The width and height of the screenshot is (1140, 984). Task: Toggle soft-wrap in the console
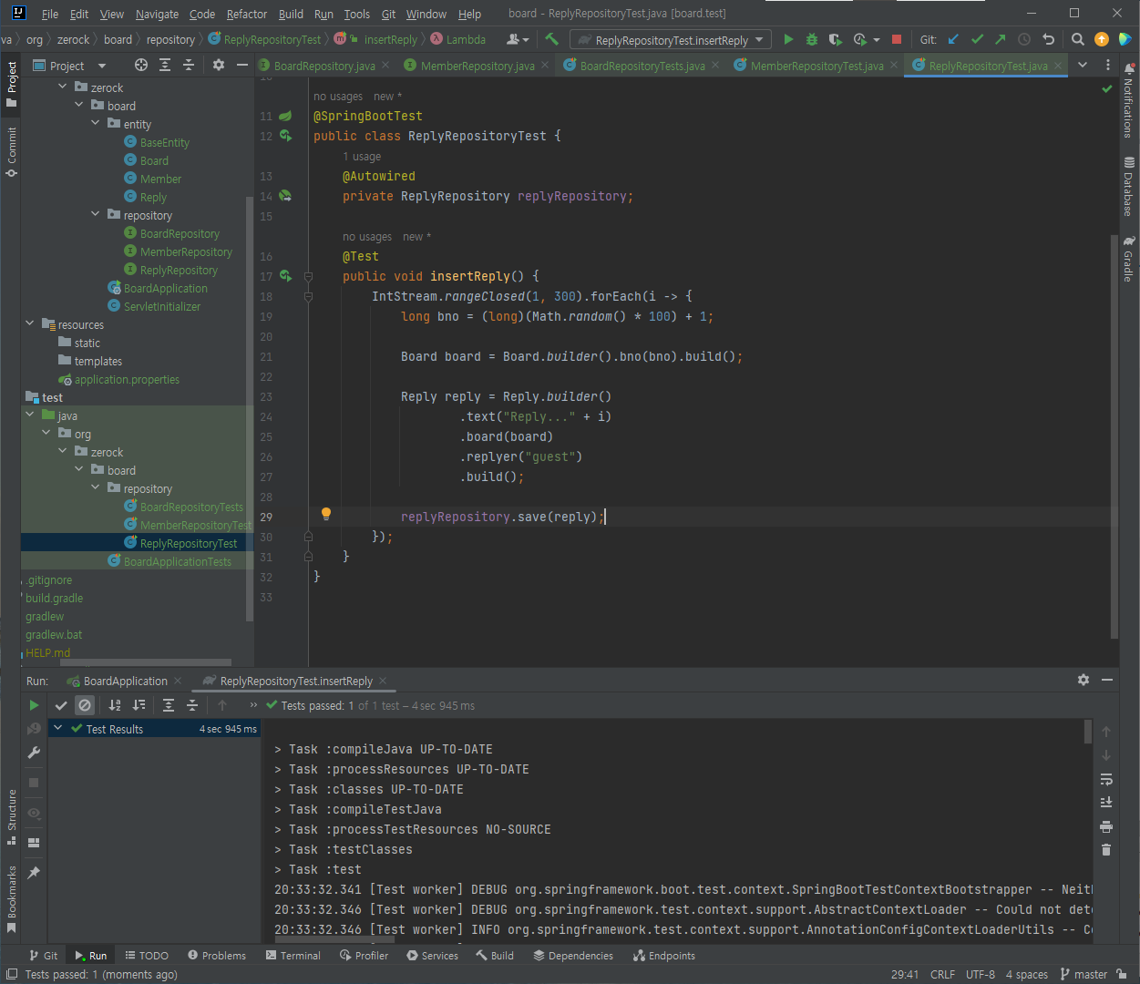point(1106,779)
